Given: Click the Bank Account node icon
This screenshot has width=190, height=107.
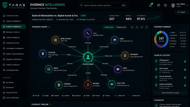Looking at the screenshot, I should (x=55, y=40).
